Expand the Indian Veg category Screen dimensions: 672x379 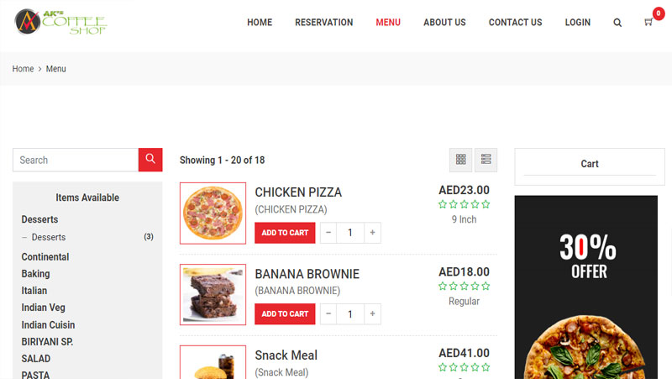pos(43,308)
